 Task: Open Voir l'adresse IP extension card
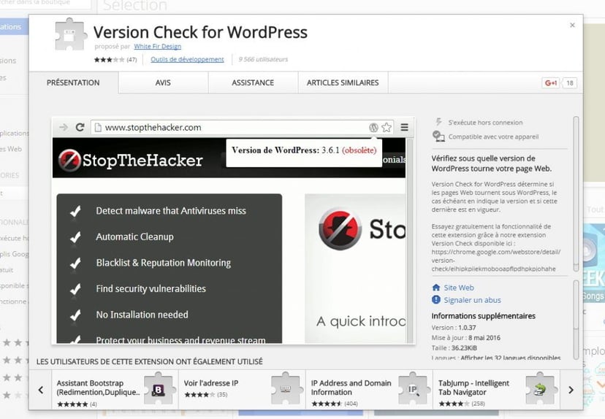coord(243,390)
